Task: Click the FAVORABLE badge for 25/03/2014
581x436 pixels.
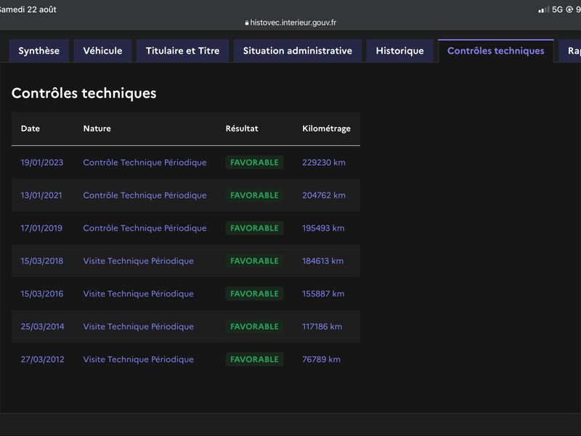Action: click(x=254, y=326)
